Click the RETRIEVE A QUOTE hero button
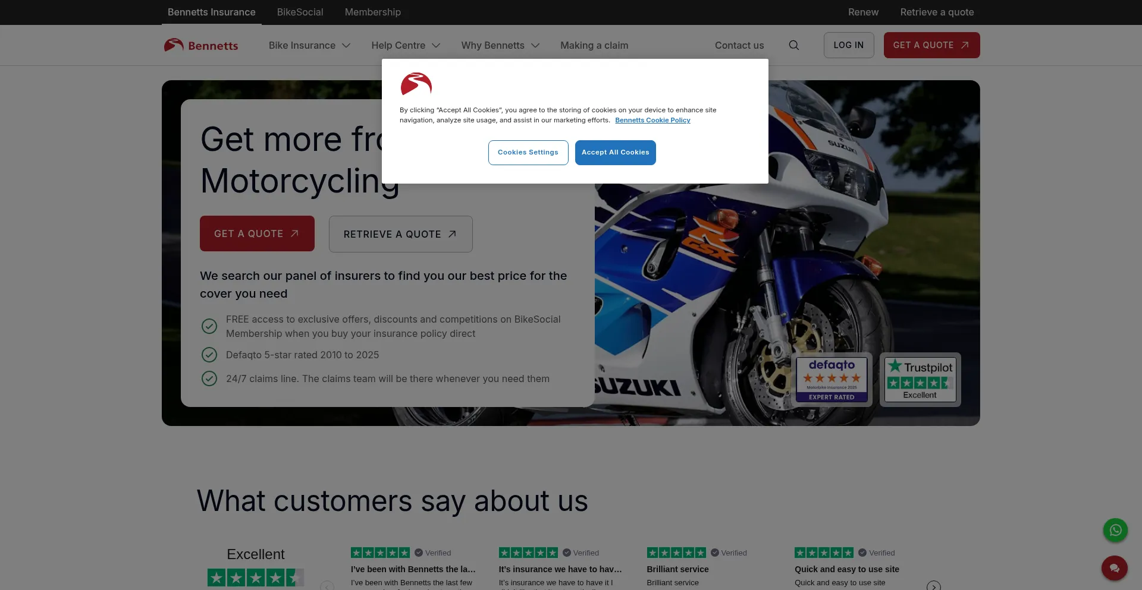Screen dimensions: 1142x590 (x=401, y=234)
